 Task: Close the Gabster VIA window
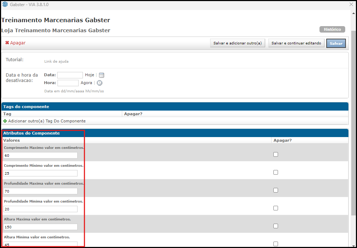pyautogui.click(x=351, y=4)
